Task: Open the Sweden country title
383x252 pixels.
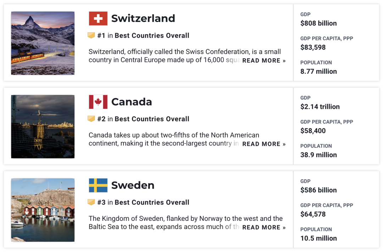Action: point(133,185)
